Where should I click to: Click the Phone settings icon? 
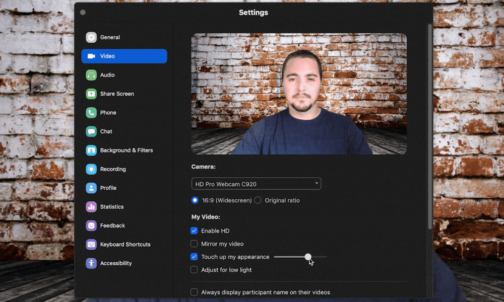pos(91,113)
